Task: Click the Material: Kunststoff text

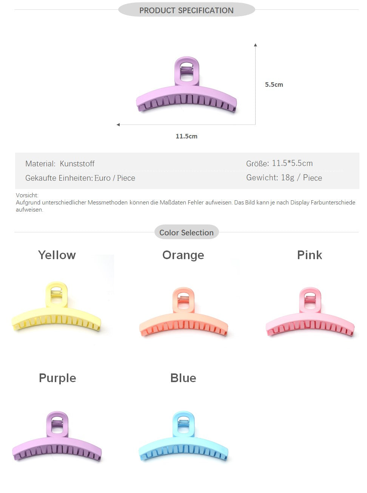Action: point(60,164)
